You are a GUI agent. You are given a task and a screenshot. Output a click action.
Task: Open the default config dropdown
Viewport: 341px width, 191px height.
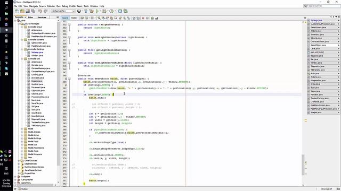click(x=63, y=11)
